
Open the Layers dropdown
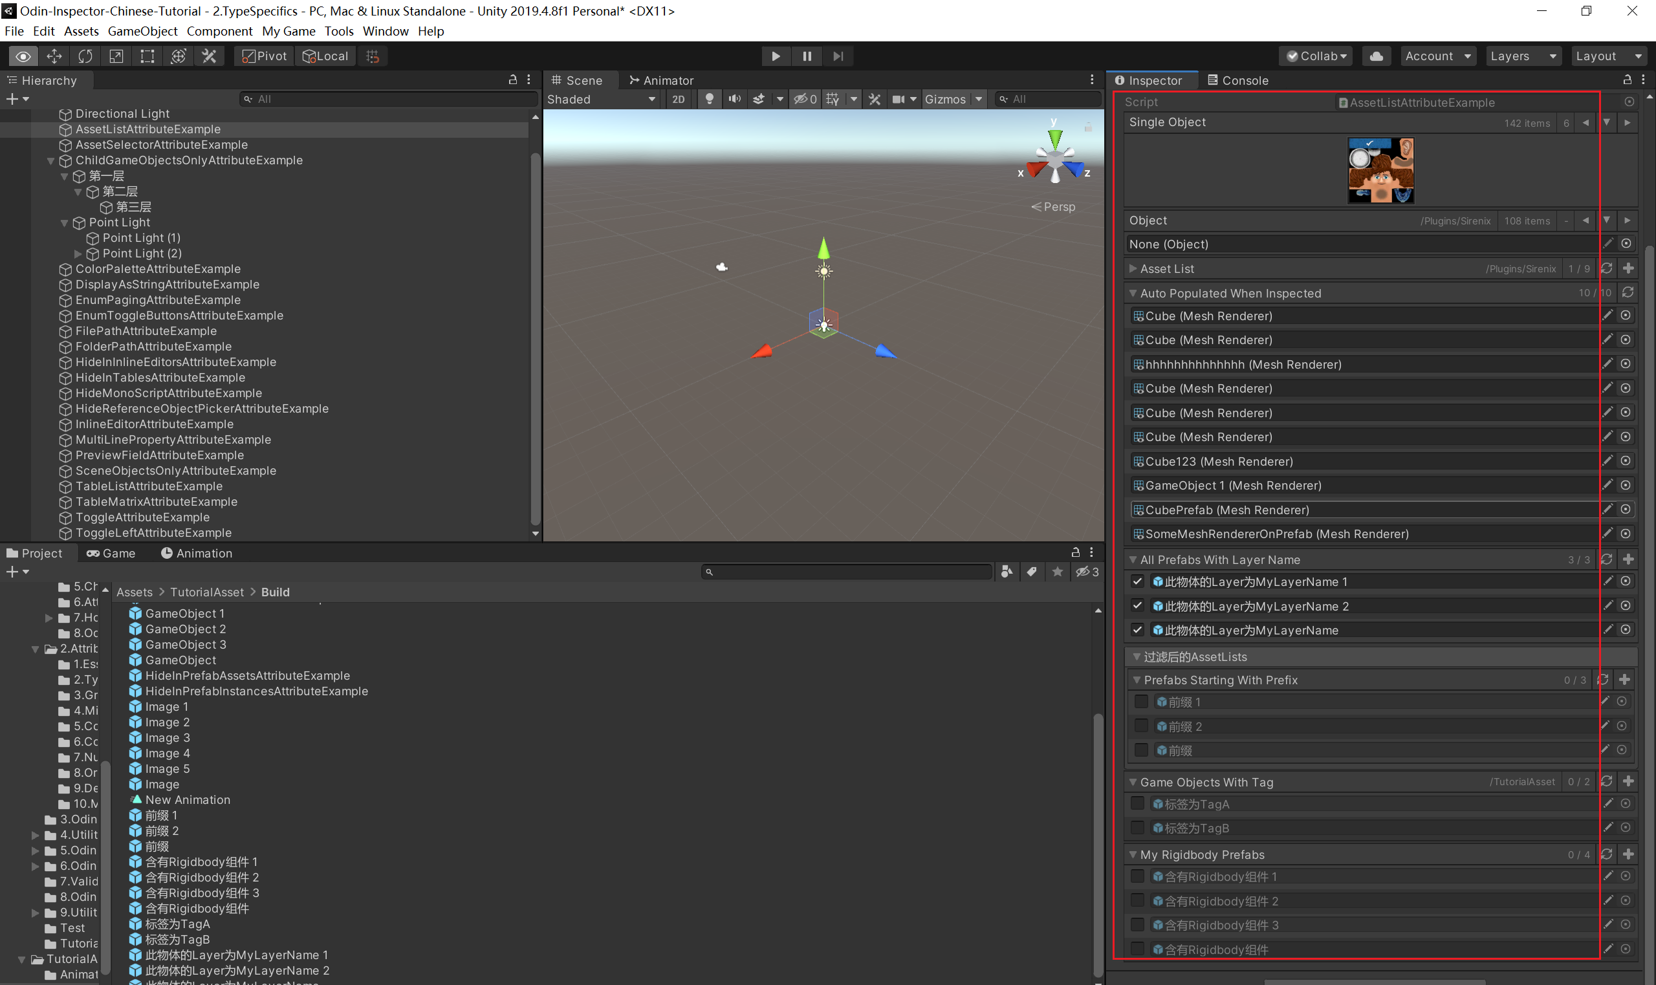(x=1523, y=56)
